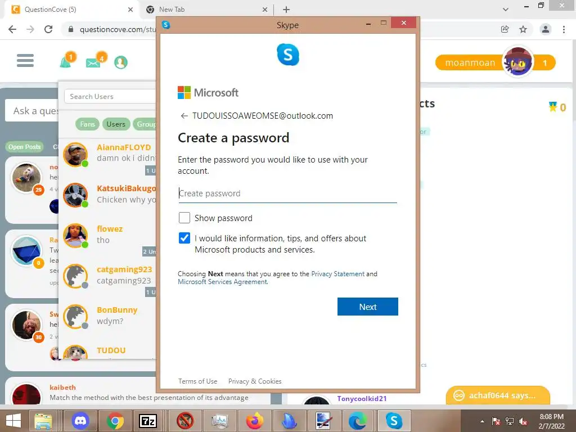Open the Chrome three-dot menu

564,29
